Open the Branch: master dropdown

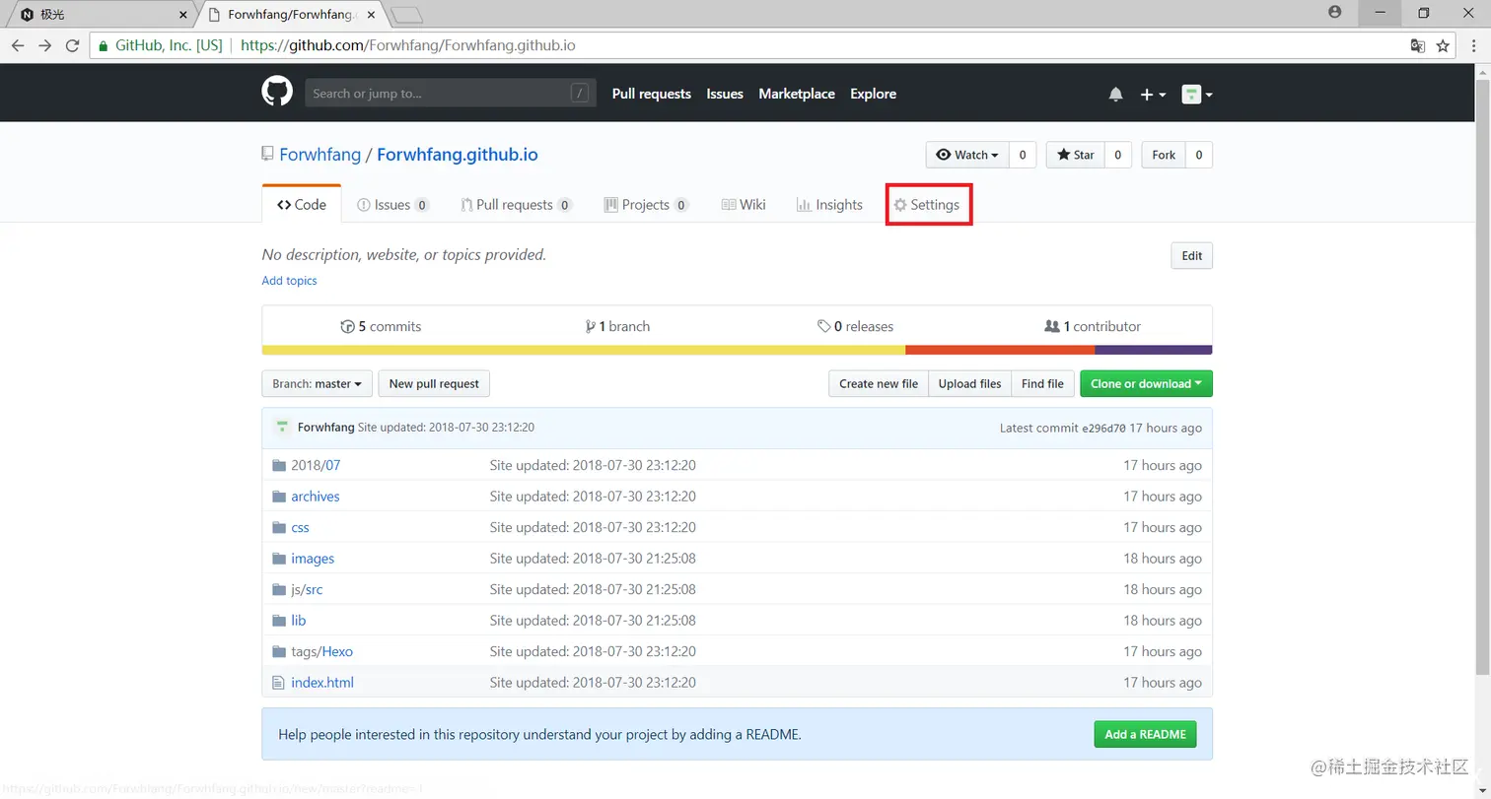pyautogui.click(x=317, y=383)
